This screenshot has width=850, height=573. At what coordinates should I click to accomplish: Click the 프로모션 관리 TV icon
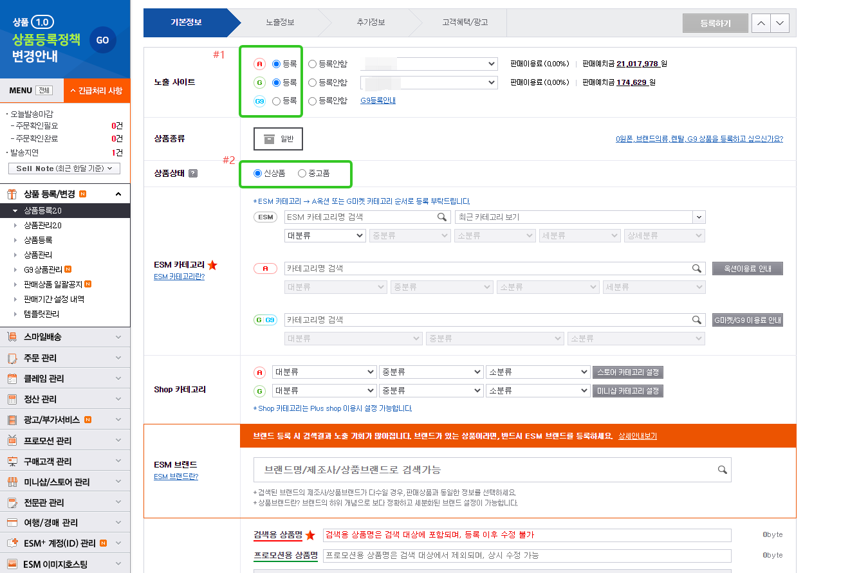[10, 439]
